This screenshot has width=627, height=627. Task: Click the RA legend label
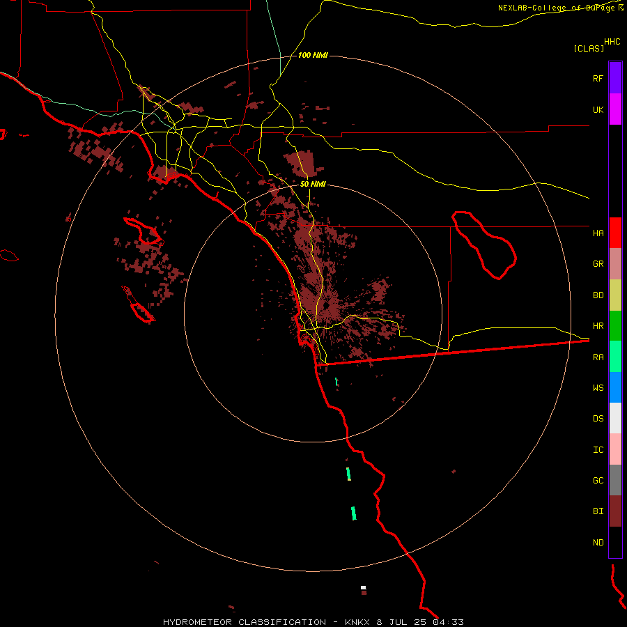[x=598, y=357]
